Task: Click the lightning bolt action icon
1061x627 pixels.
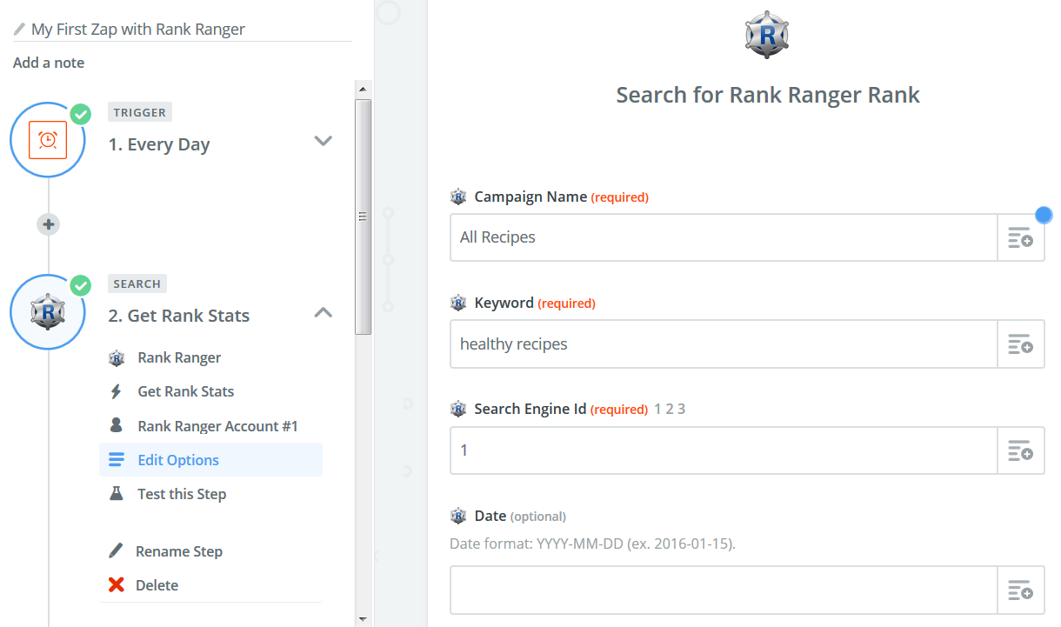Action: (x=116, y=391)
